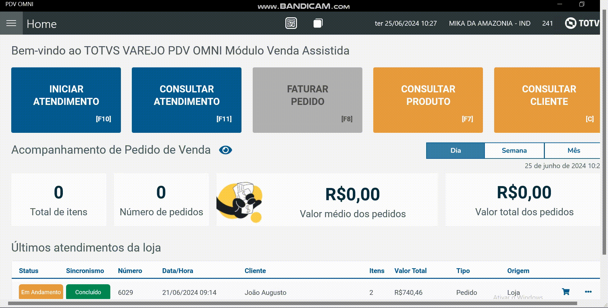
Task: Minimize the PDV OMNI window
Action: [560, 4]
